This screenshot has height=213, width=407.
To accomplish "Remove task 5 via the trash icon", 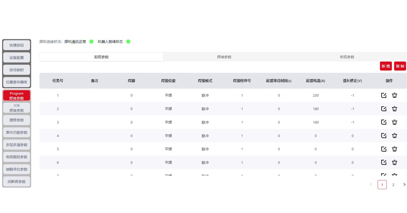I will [394, 149].
